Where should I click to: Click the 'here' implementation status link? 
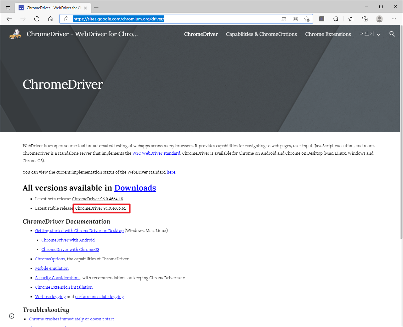(171, 172)
